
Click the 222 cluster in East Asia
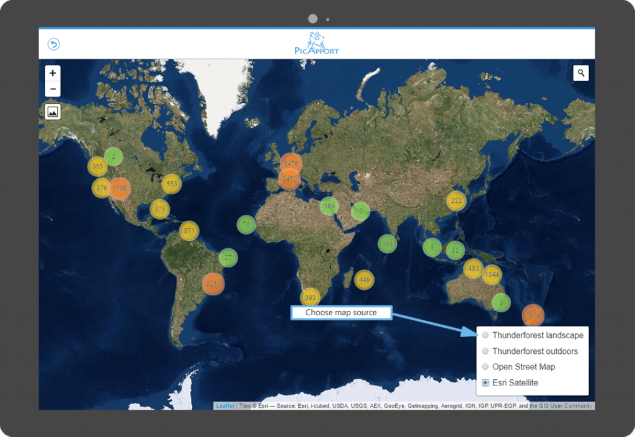click(456, 200)
